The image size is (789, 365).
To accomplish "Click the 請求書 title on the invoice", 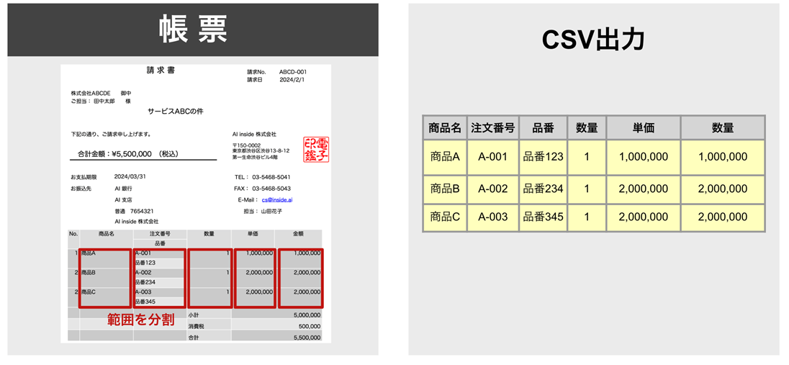I will point(160,71).
